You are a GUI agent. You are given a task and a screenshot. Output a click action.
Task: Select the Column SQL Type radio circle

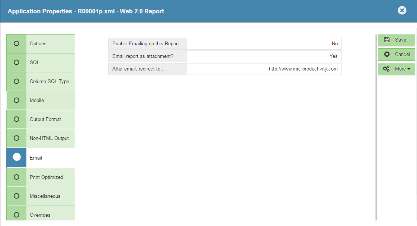pyautogui.click(x=16, y=81)
